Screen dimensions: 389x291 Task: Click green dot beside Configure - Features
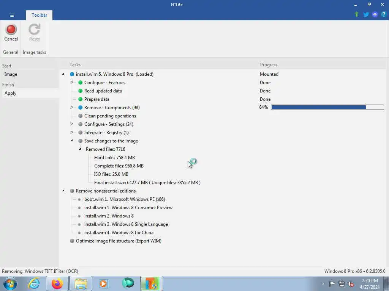point(81,82)
